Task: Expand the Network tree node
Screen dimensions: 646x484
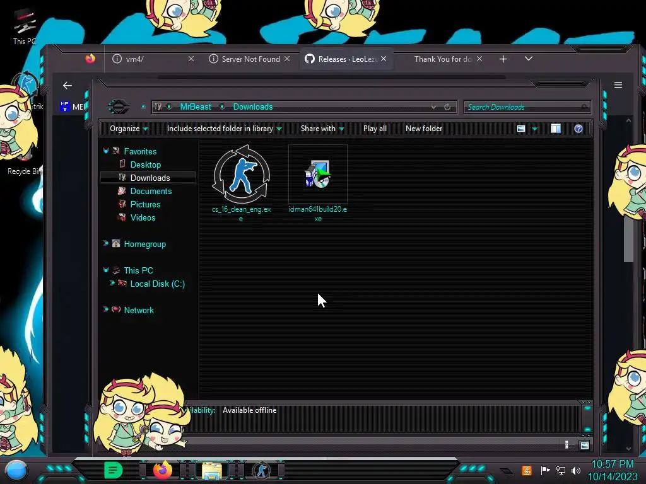Action: 106,309
